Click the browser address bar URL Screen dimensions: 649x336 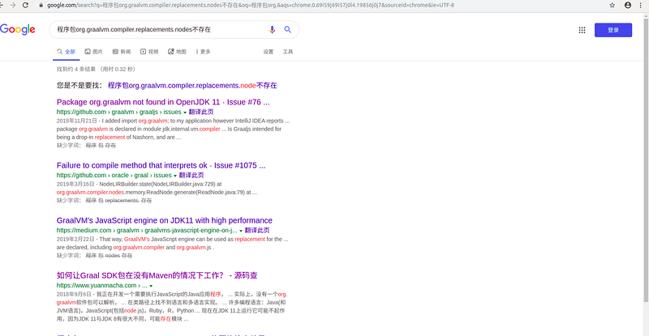251,5
